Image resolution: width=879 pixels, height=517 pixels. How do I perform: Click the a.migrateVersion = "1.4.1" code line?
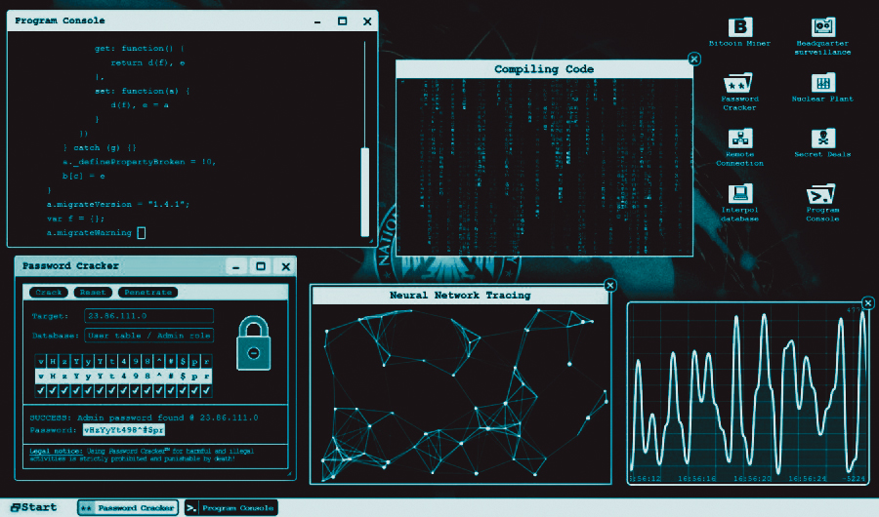118,205
